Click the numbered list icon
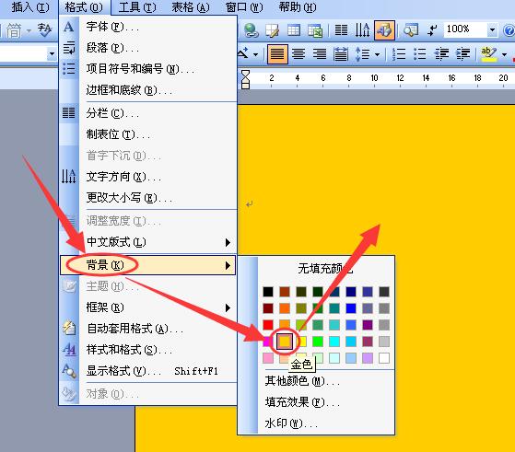 [399, 53]
